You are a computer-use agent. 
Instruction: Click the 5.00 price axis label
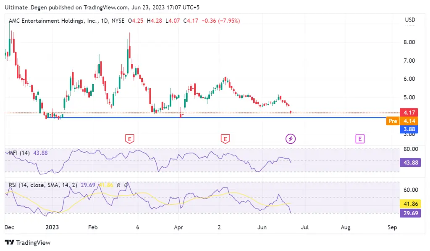click(x=409, y=97)
